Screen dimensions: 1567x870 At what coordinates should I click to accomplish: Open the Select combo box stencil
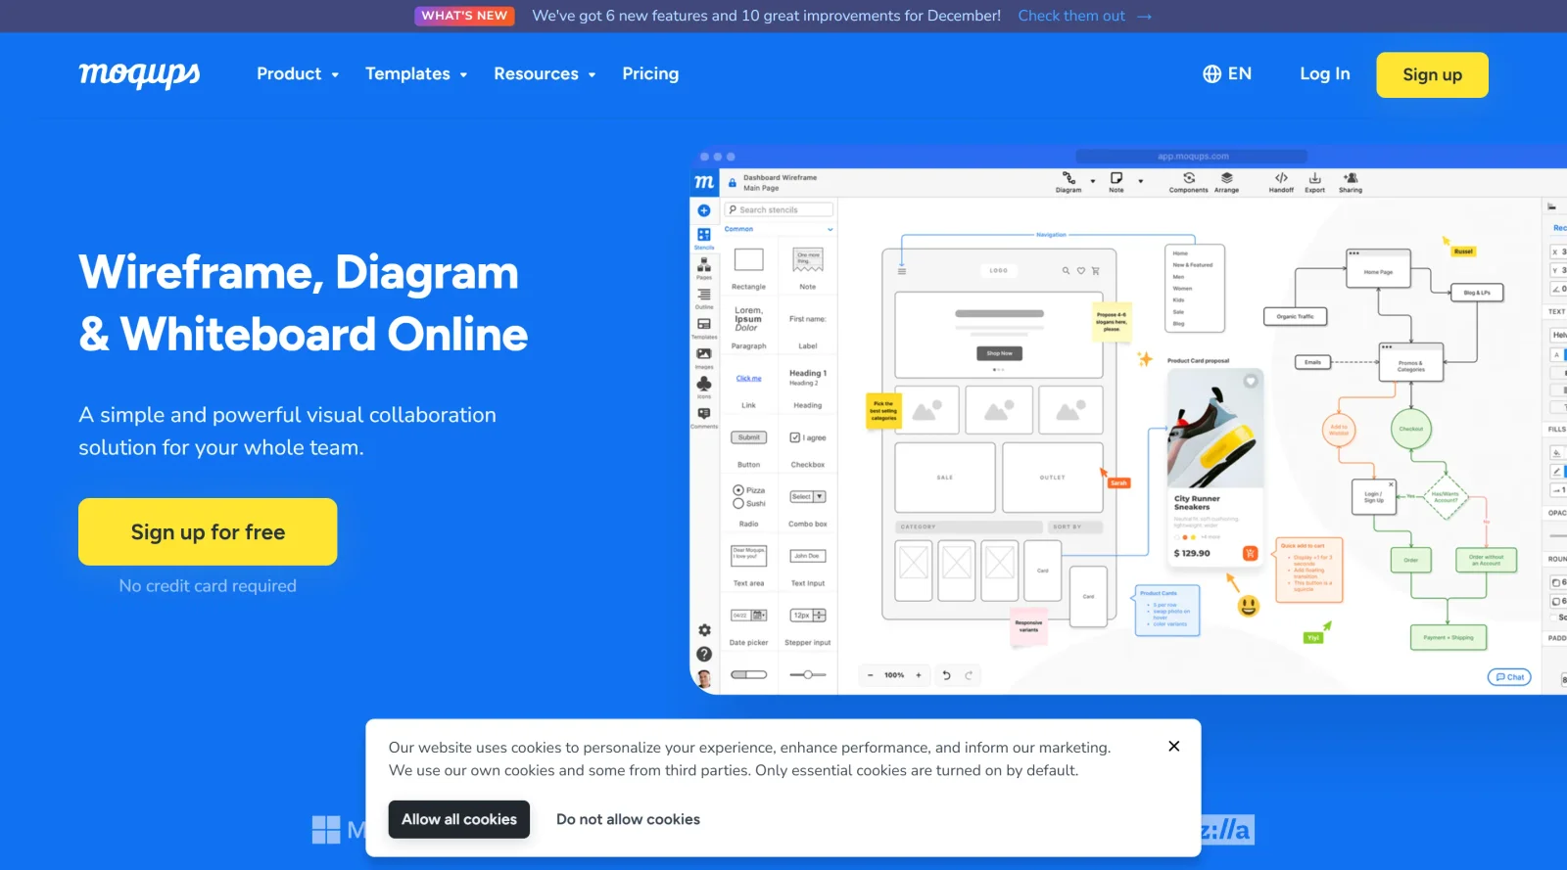click(x=808, y=497)
